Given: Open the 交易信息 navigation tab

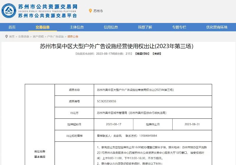Looking at the screenshot, I should [x=42, y=27].
